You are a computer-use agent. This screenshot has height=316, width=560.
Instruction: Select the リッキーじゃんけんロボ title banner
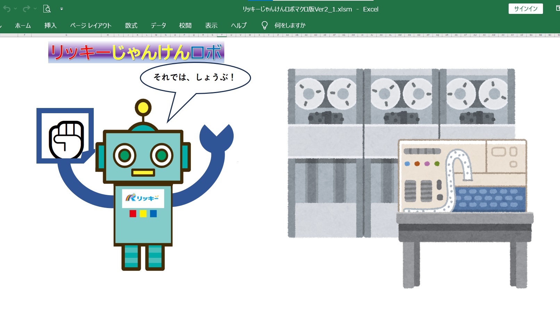pos(136,52)
